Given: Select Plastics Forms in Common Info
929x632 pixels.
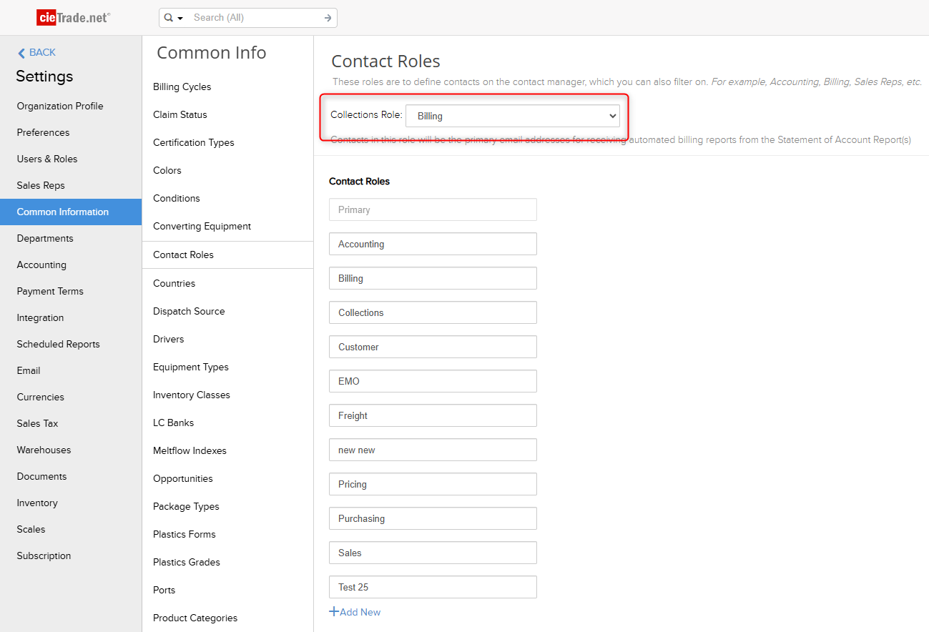Looking at the screenshot, I should click(185, 534).
